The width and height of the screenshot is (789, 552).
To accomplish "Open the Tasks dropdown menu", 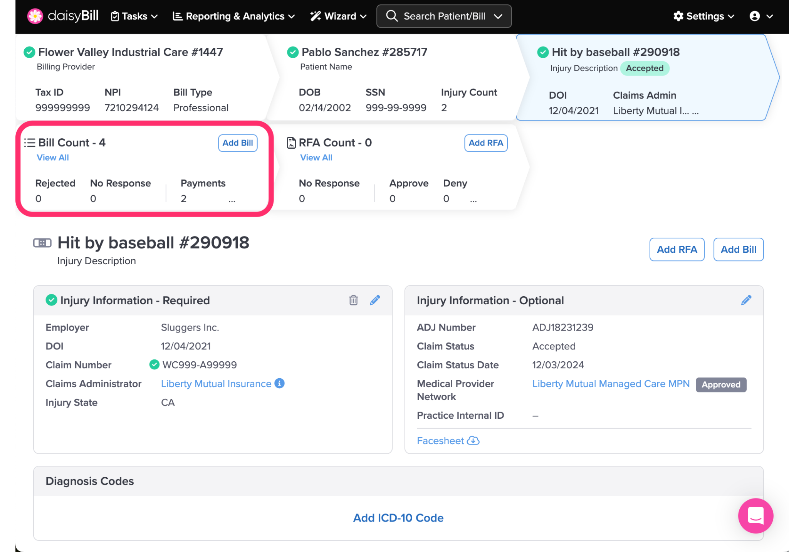I will click(x=134, y=16).
